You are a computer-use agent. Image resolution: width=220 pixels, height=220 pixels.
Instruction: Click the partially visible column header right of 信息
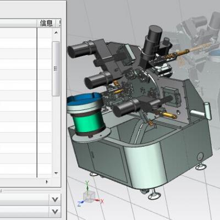pyautogui.click(x=59, y=23)
